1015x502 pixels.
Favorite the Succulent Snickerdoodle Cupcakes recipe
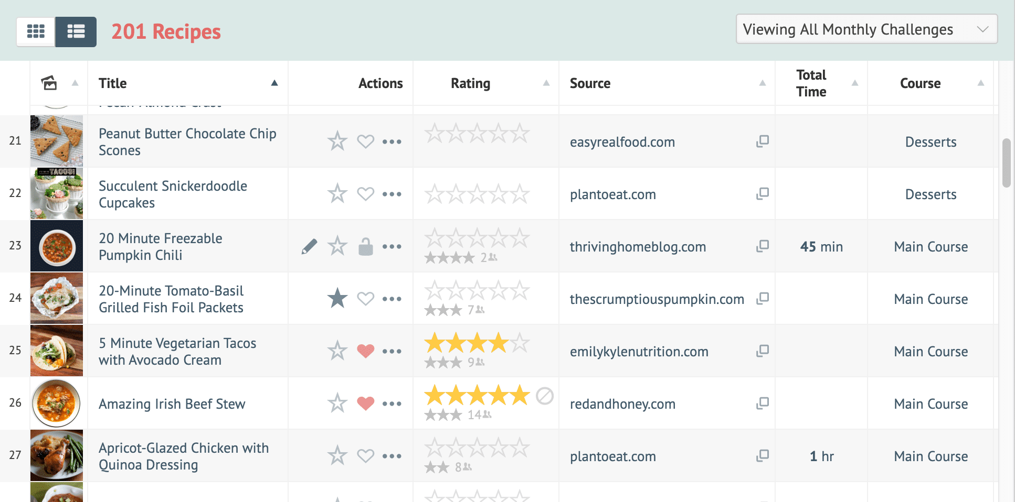tap(365, 194)
